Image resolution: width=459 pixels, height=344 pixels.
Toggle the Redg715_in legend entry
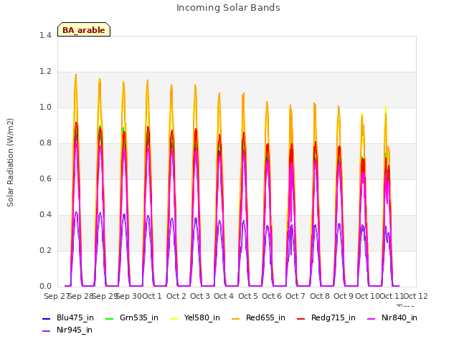(x=326, y=317)
